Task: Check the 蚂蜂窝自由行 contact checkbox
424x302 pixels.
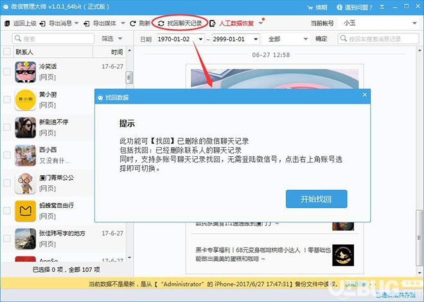Action: coord(7,211)
